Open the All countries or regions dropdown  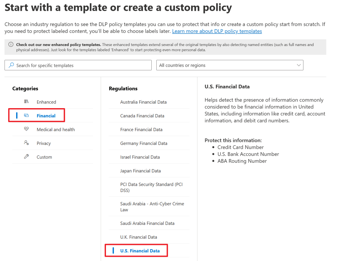tap(229, 65)
